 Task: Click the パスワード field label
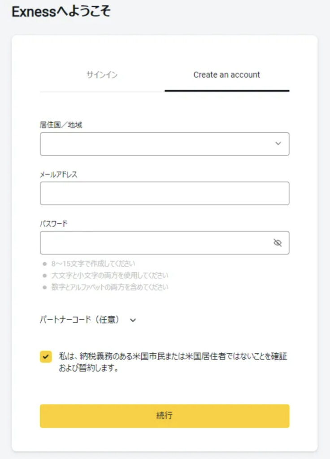(54, 224)
